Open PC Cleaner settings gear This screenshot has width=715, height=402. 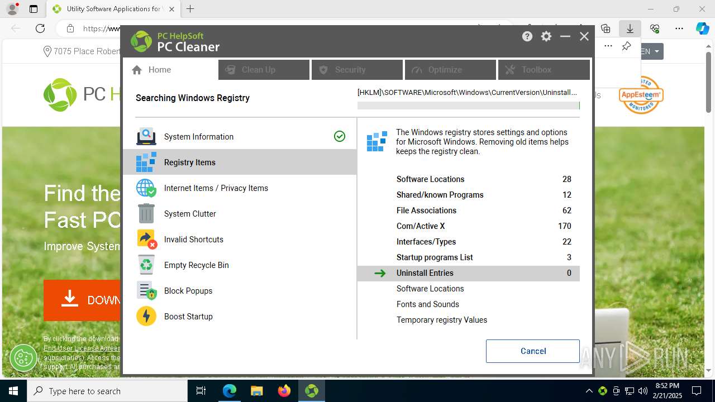click(546, 36)
